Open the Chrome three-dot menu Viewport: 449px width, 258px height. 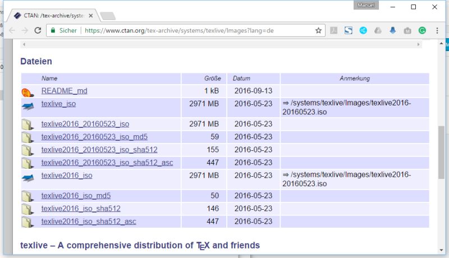tap(437, 30)
